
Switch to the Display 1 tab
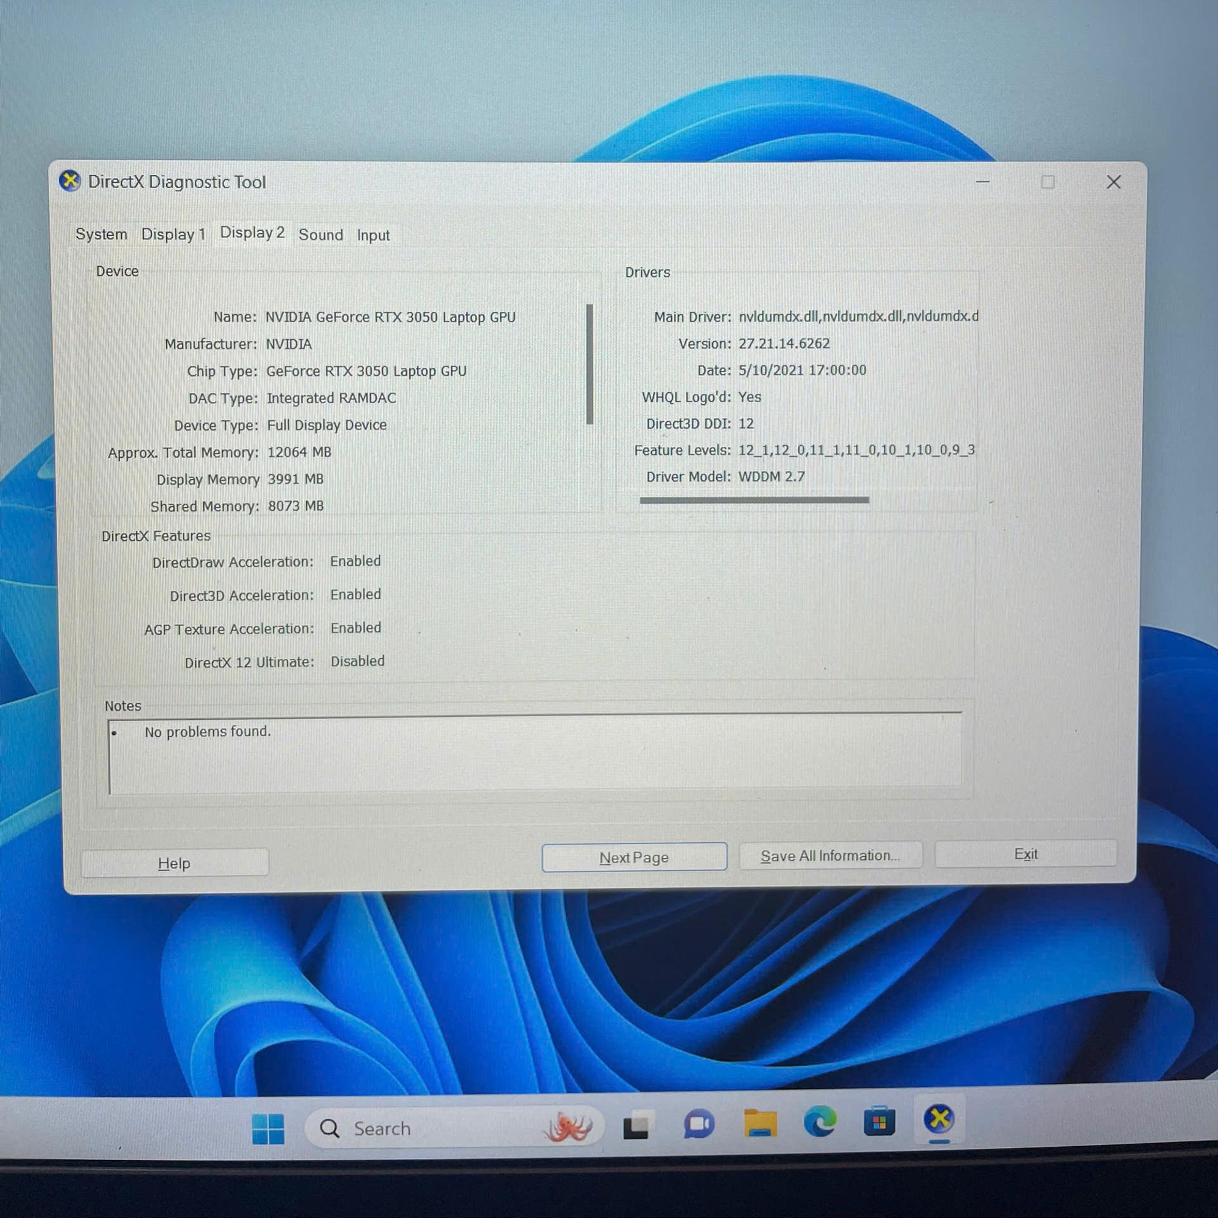point(173,234)
